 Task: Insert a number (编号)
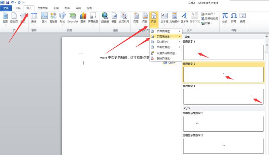click(x=242, y=18)
